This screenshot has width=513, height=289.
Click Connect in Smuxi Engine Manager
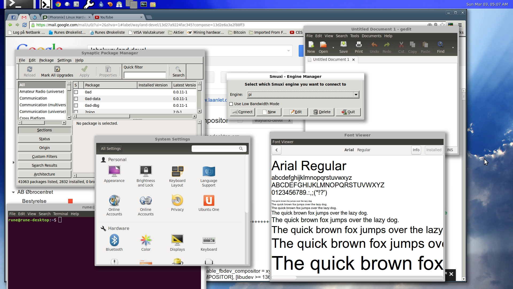coord(242,112)
